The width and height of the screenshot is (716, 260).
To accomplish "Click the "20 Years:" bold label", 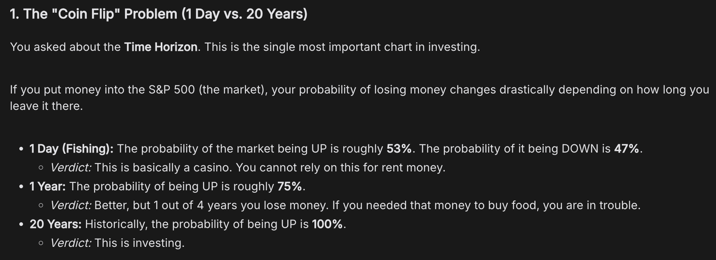I will coord(55,224).
